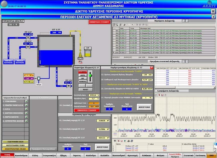Select OFF mode for chlorinator CL 57
This screenshot has width=217, height=158.
coord(83,78)
